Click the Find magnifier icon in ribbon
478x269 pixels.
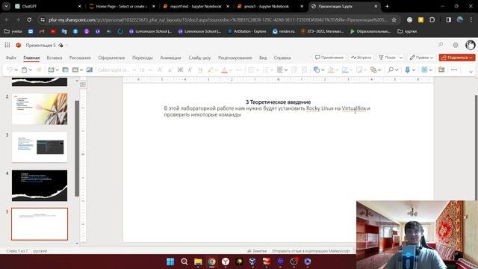coord(390,69)
